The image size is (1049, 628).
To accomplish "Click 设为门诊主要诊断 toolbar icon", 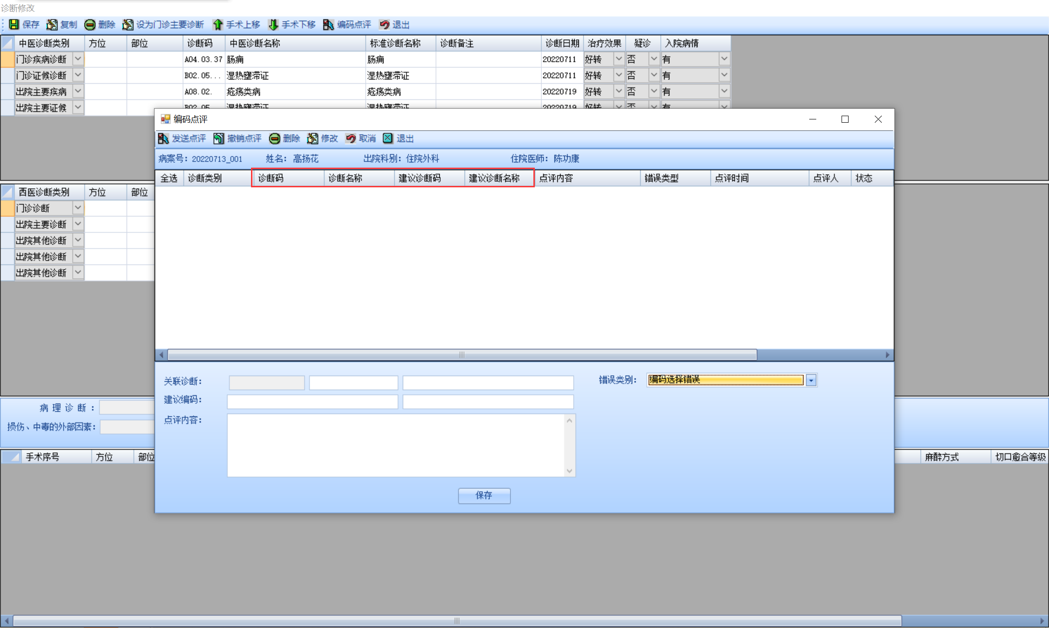I will click(127, 24).
